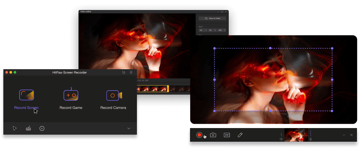Click the Start minutes stepper field
This screenshot has height=152, width=362.
point(212,30)
